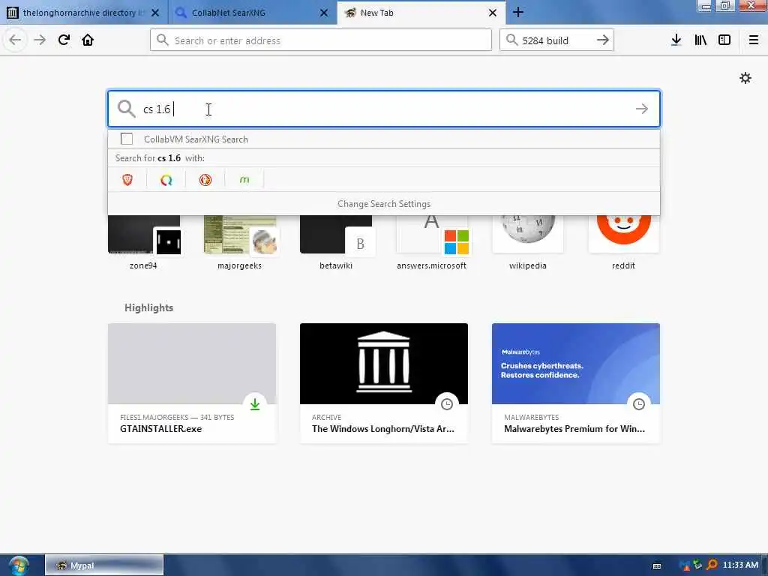Close the New Tab tab

click(493, 13)
